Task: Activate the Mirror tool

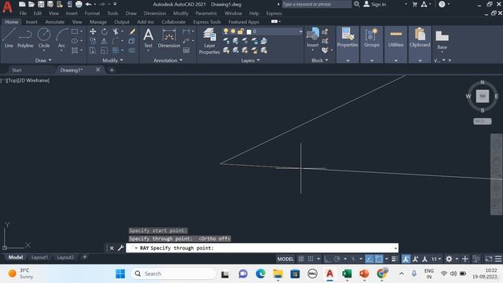Action: click(x=105, y=41)
